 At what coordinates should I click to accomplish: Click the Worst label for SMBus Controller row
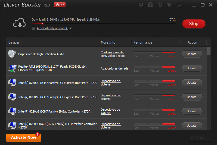click(x=172, y=114)
